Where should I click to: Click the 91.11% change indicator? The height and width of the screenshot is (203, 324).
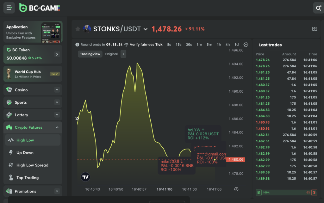tap(195, 29)
